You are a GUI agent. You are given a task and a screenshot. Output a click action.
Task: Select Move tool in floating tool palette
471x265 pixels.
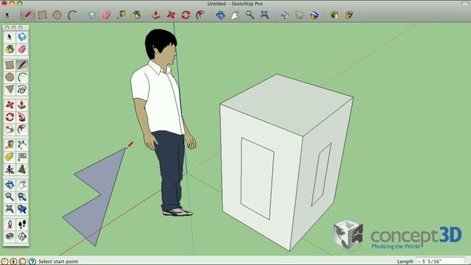click(x=10, y=105)
